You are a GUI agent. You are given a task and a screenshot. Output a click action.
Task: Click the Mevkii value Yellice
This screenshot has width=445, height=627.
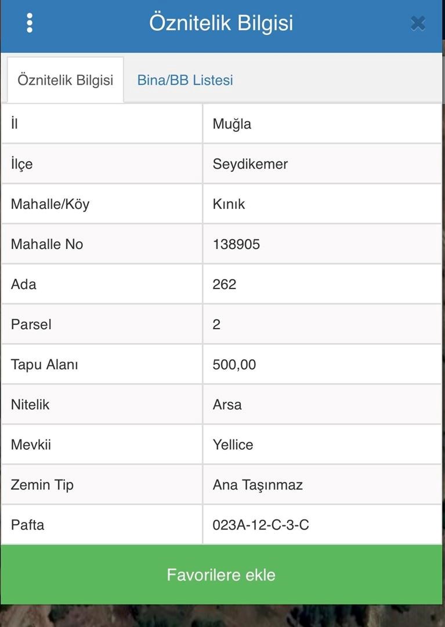point(233,445)
